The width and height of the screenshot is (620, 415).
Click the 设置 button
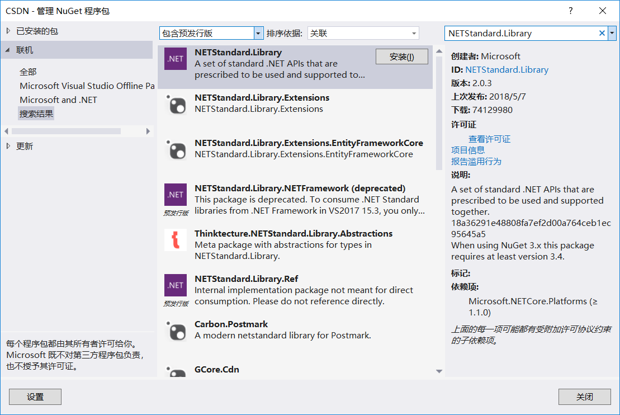(x=35, y=397)
